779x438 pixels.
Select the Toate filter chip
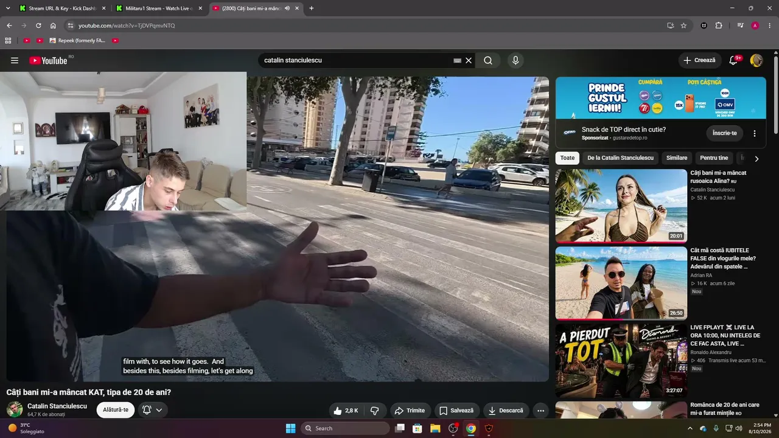(x=567, y=158)
